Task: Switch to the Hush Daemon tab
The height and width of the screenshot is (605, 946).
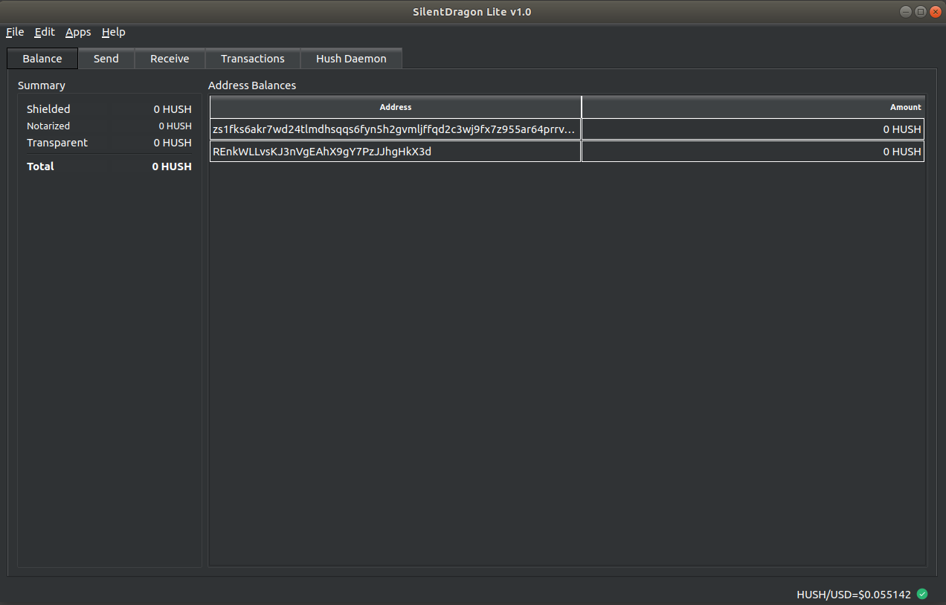Action: [351, 59]
